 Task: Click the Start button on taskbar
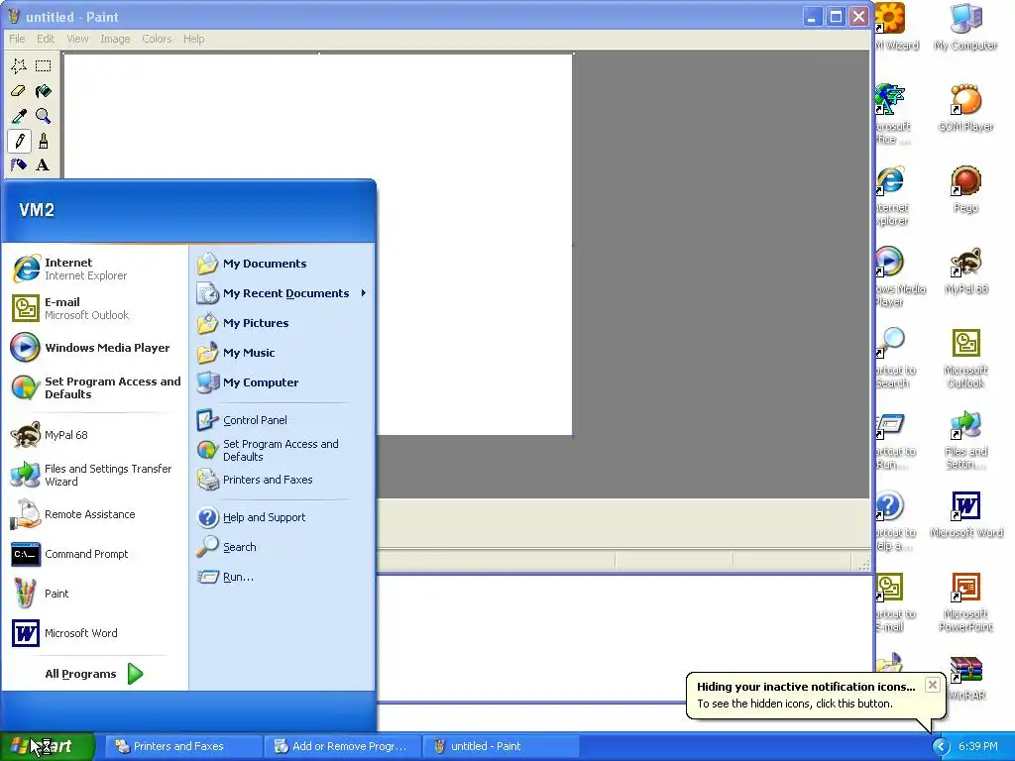click(47, 746)
